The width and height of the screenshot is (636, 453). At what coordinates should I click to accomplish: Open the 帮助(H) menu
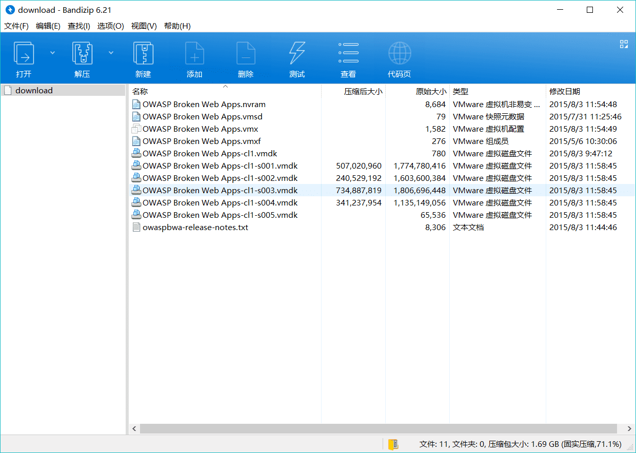177,26
